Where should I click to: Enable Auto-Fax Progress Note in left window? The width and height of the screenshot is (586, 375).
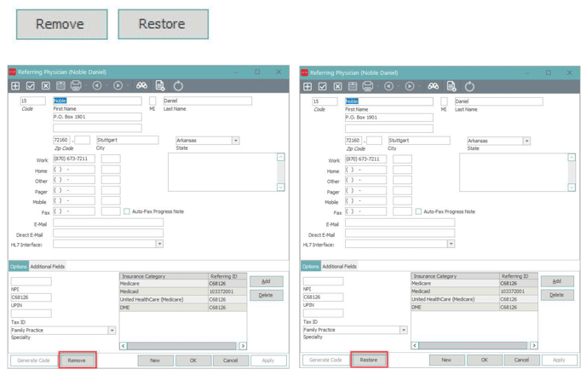(x=127, y=211)
